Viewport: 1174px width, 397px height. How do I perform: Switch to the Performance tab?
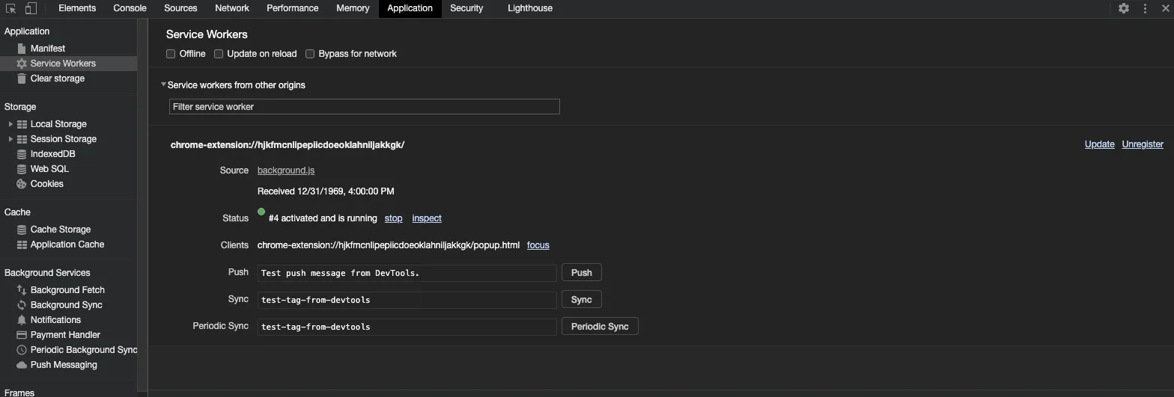(293, 8)
